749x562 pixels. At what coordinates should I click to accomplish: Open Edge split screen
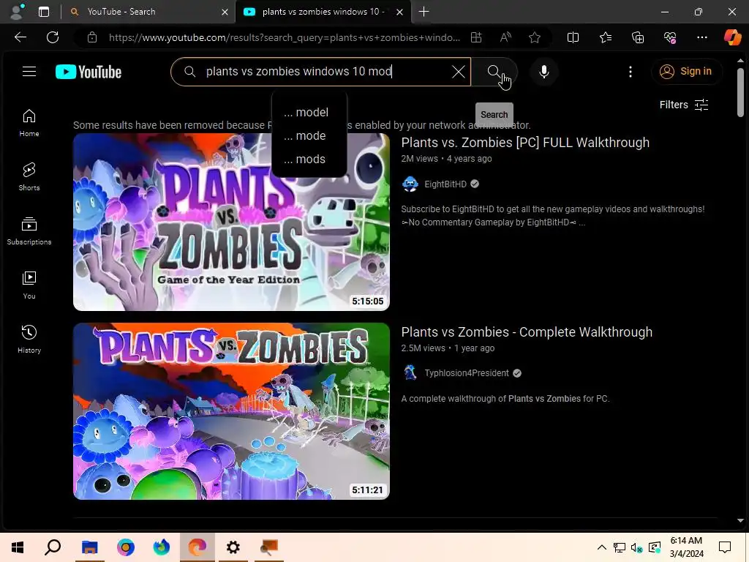coord(573,37)
